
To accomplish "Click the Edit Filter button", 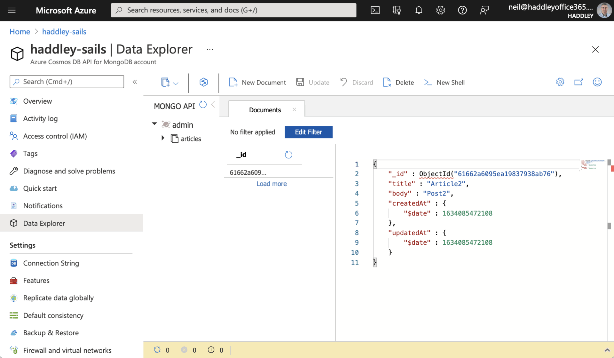I will (308, 132).
